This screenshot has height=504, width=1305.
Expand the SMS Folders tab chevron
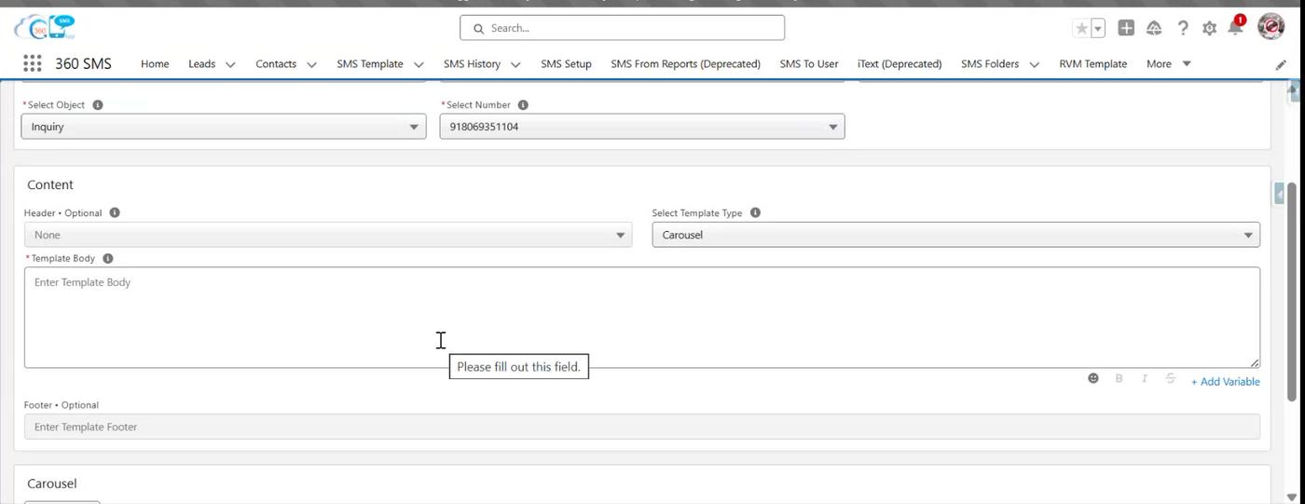[1034, 64]
